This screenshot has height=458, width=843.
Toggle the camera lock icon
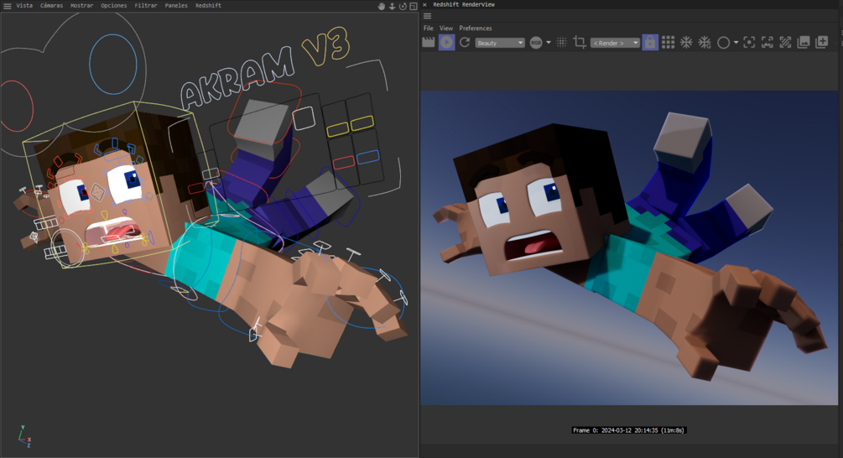(x=650, y=43)
